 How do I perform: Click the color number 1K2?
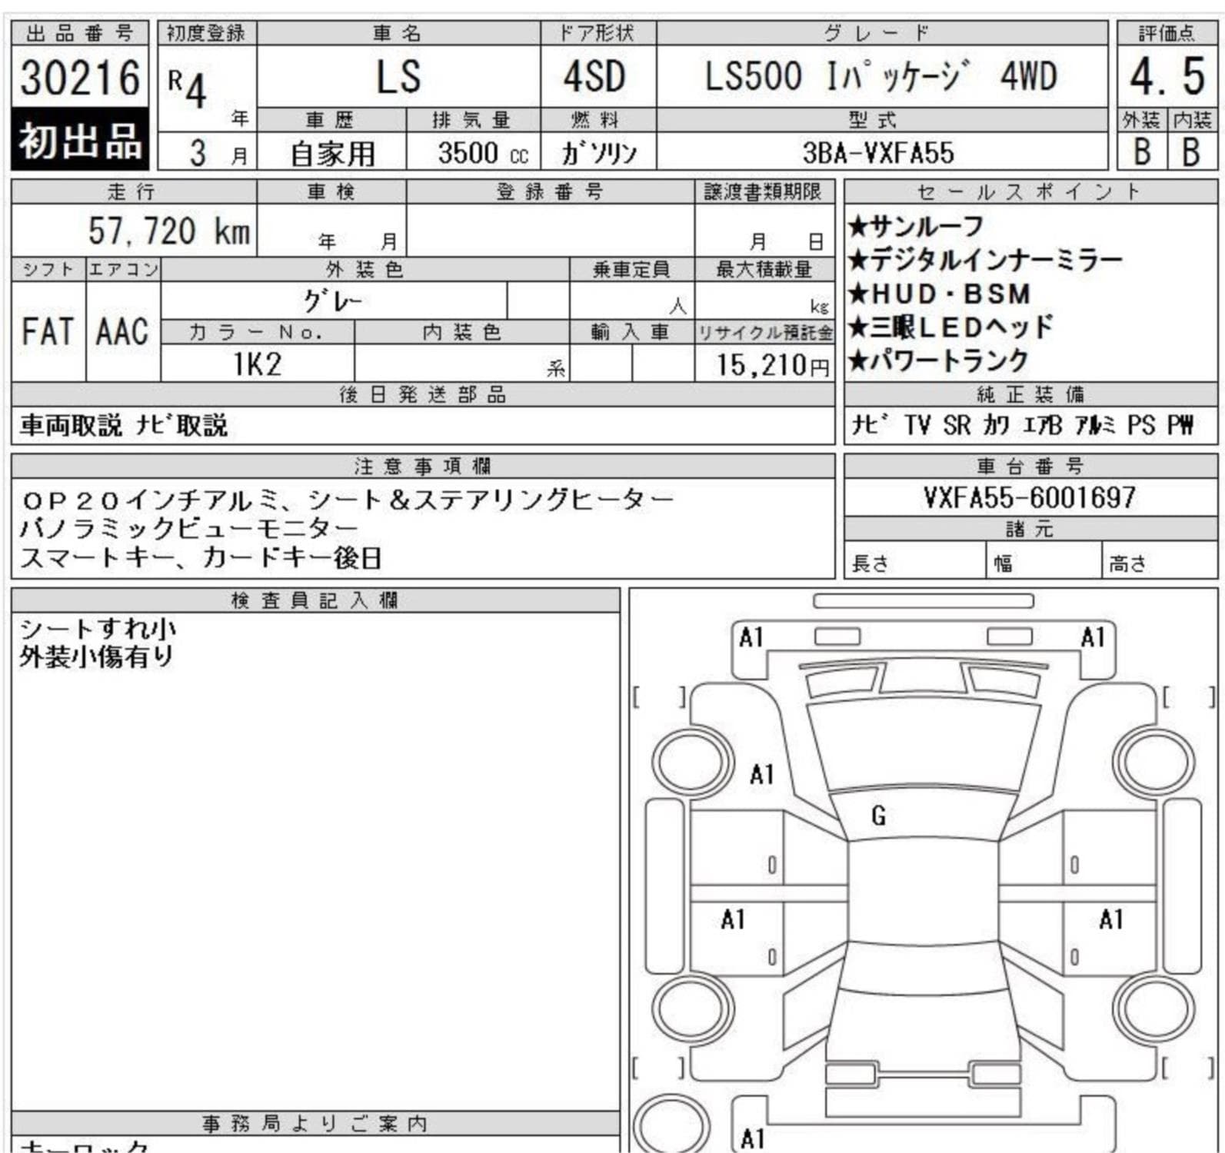point(258,364)
